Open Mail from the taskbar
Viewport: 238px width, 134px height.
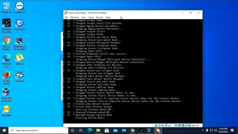(x=115, y=130)
